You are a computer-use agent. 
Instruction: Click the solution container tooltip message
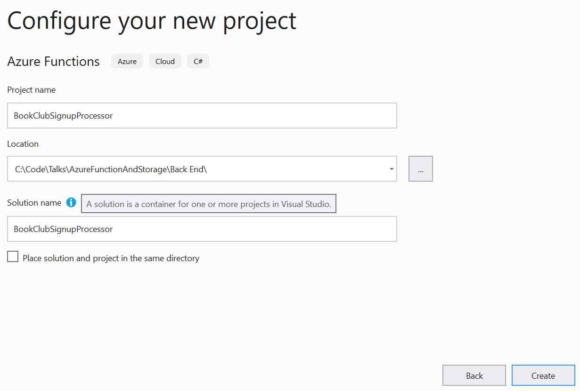209,203
